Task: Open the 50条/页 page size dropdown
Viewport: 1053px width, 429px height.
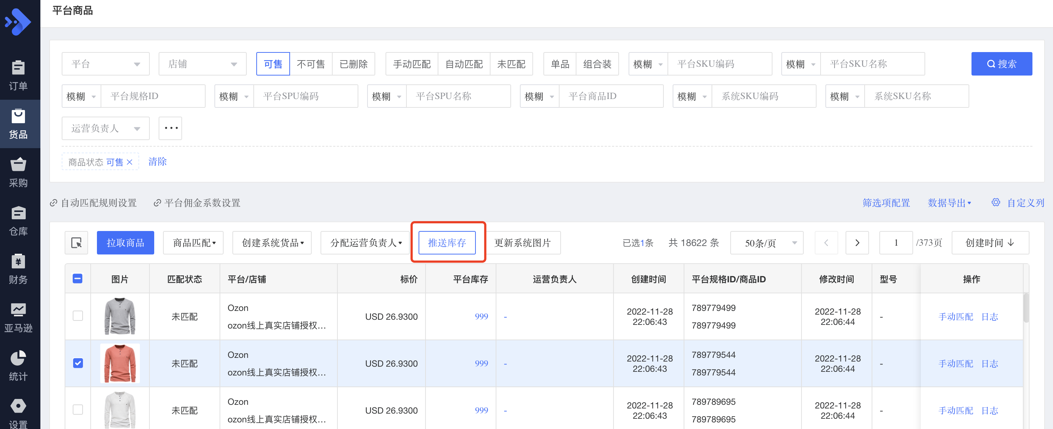Action: (x=767, y=243)
